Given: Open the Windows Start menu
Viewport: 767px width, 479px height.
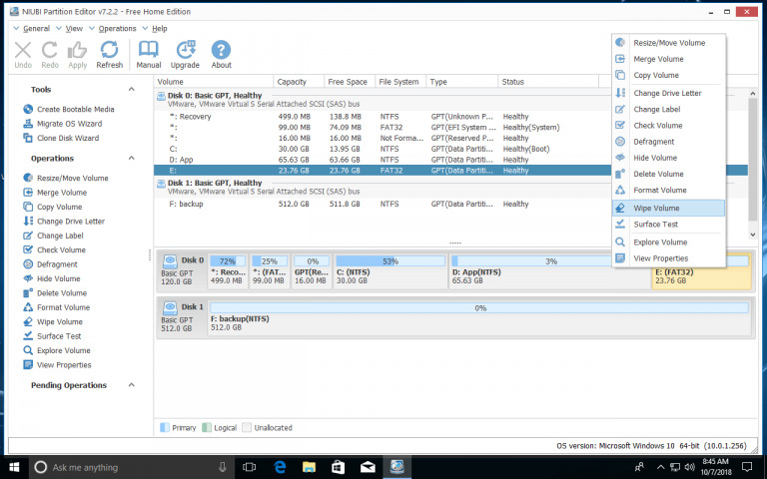Looking at the screenshot, I should click(14, 467).
